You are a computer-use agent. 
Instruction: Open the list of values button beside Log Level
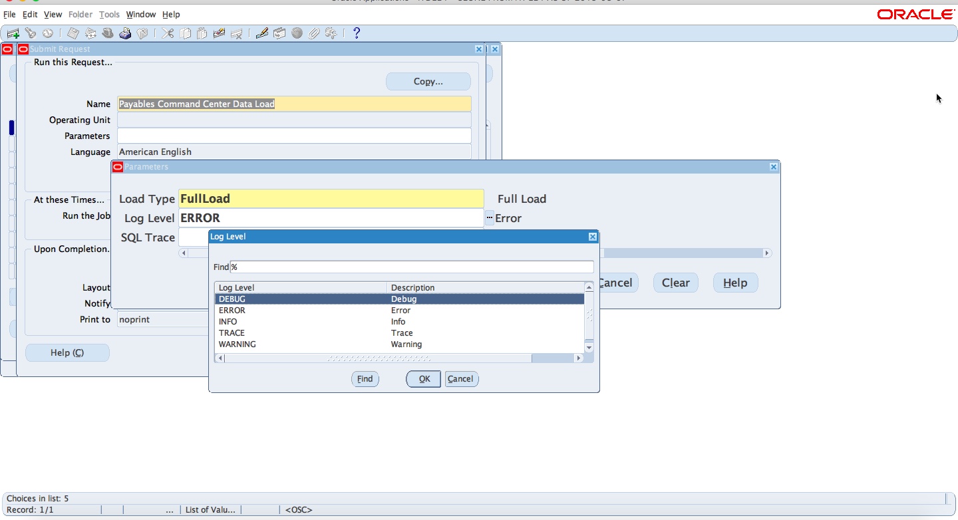point(489,218)
